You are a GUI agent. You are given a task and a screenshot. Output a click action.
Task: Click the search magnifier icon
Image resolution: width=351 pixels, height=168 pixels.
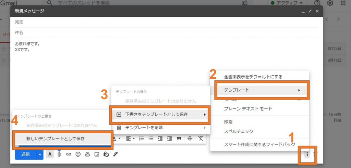coord(50,3)
